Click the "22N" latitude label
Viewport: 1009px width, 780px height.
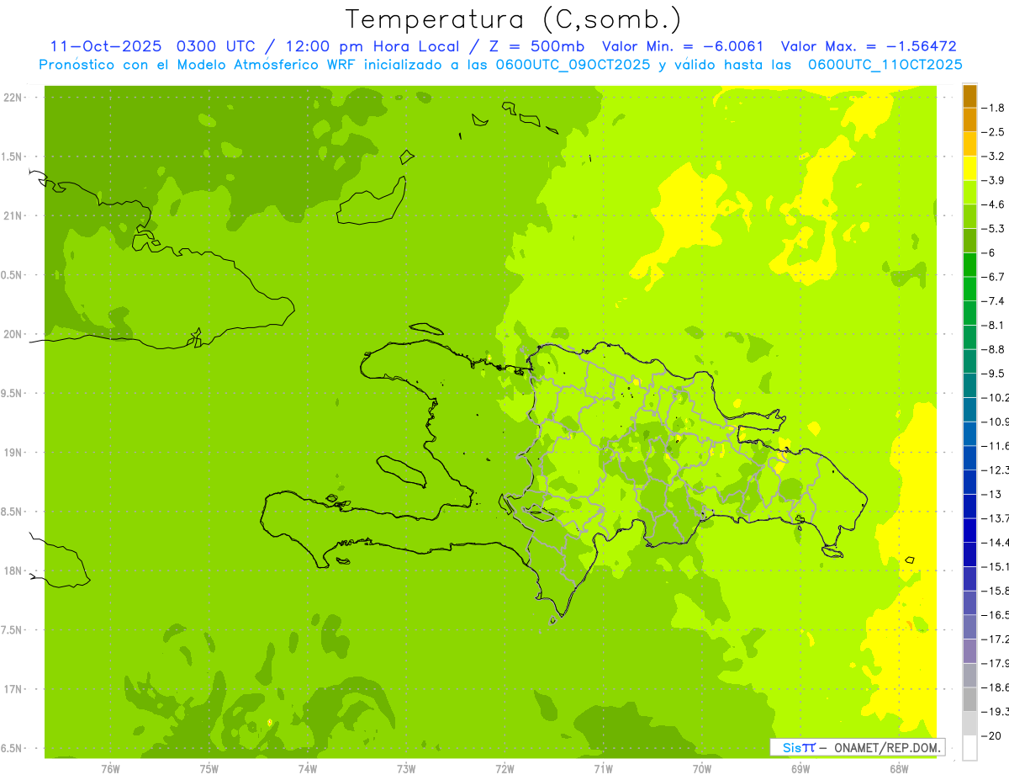click(13, 98)
